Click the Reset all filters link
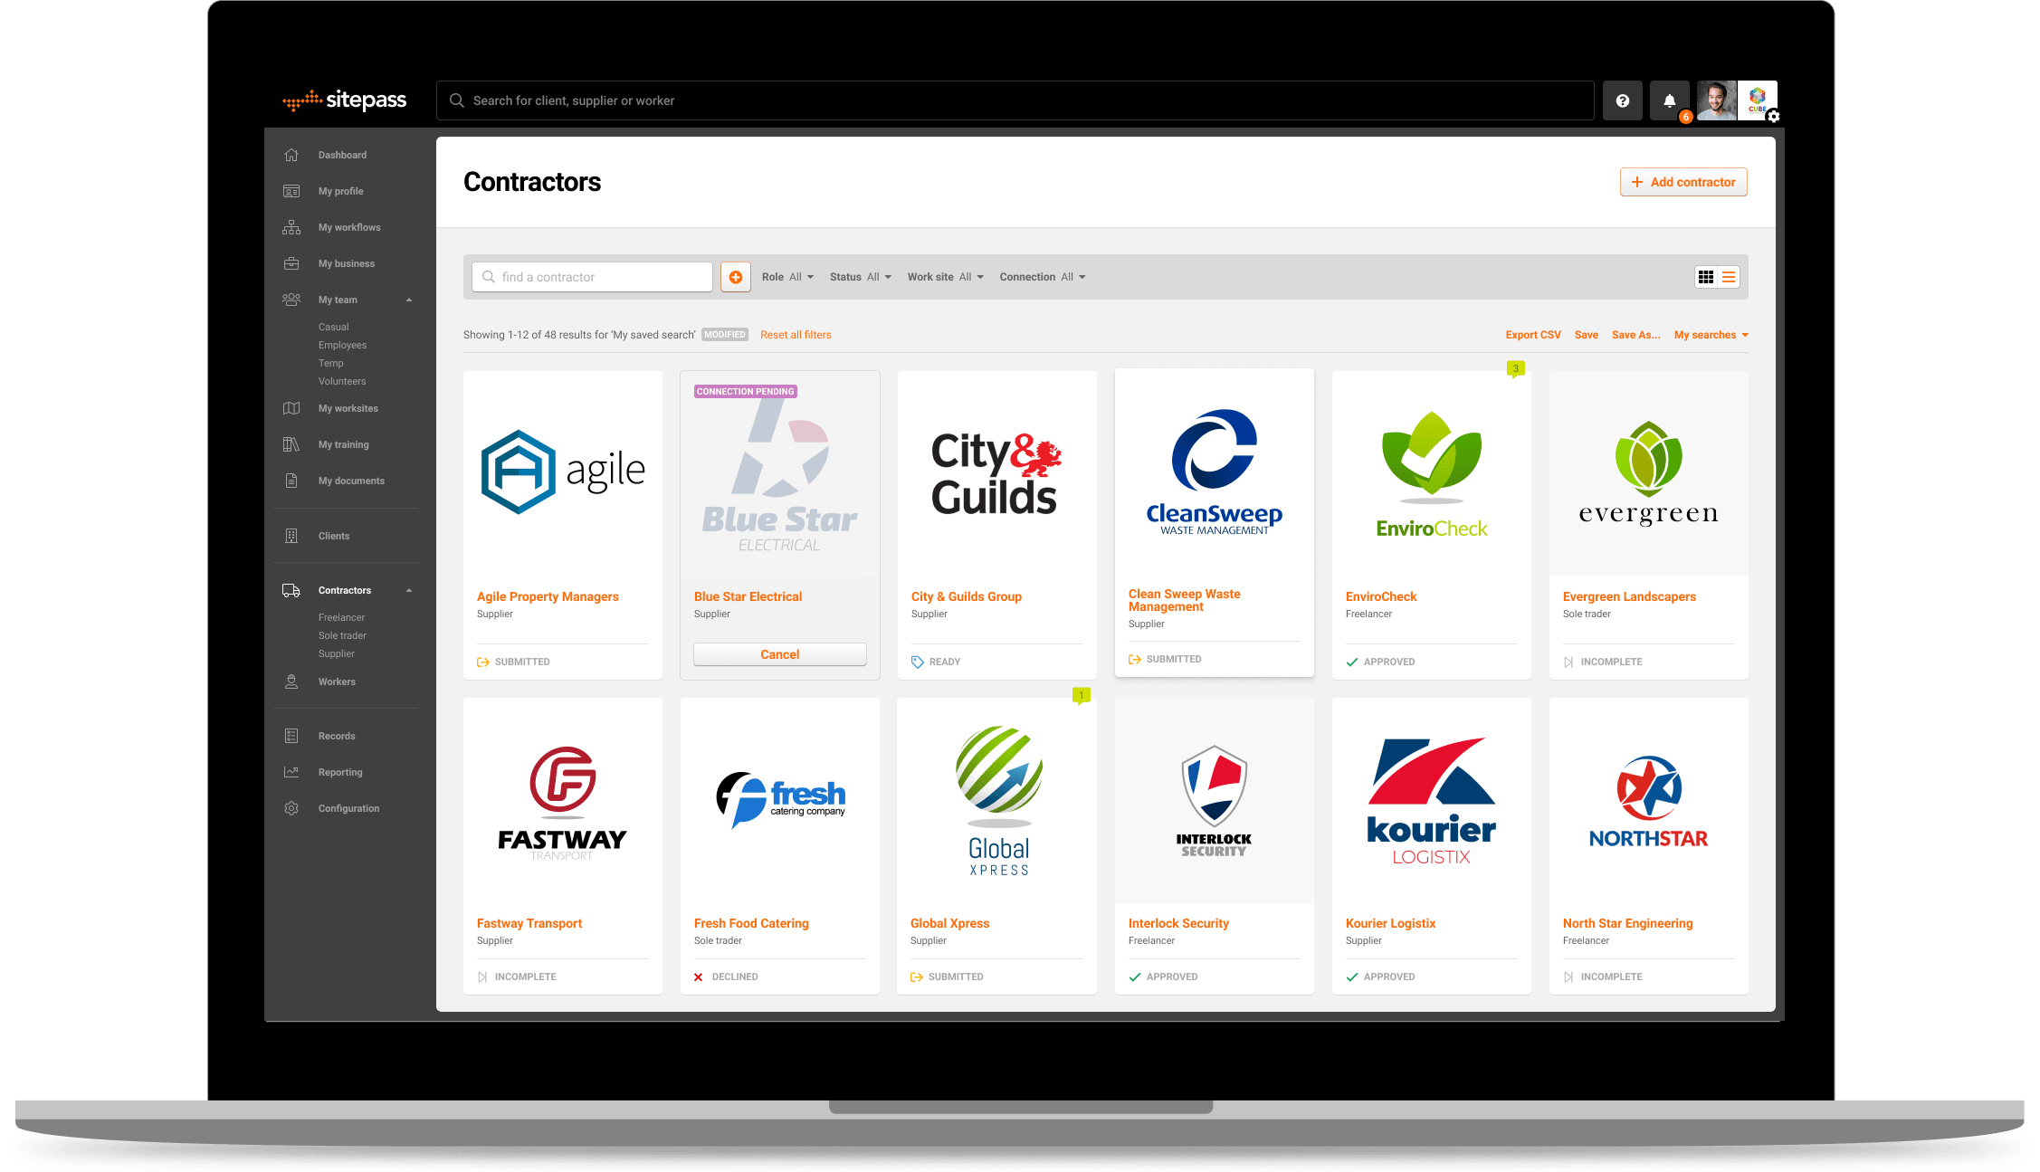The width and height of the screenshot is (2040, 1172). 796,335
